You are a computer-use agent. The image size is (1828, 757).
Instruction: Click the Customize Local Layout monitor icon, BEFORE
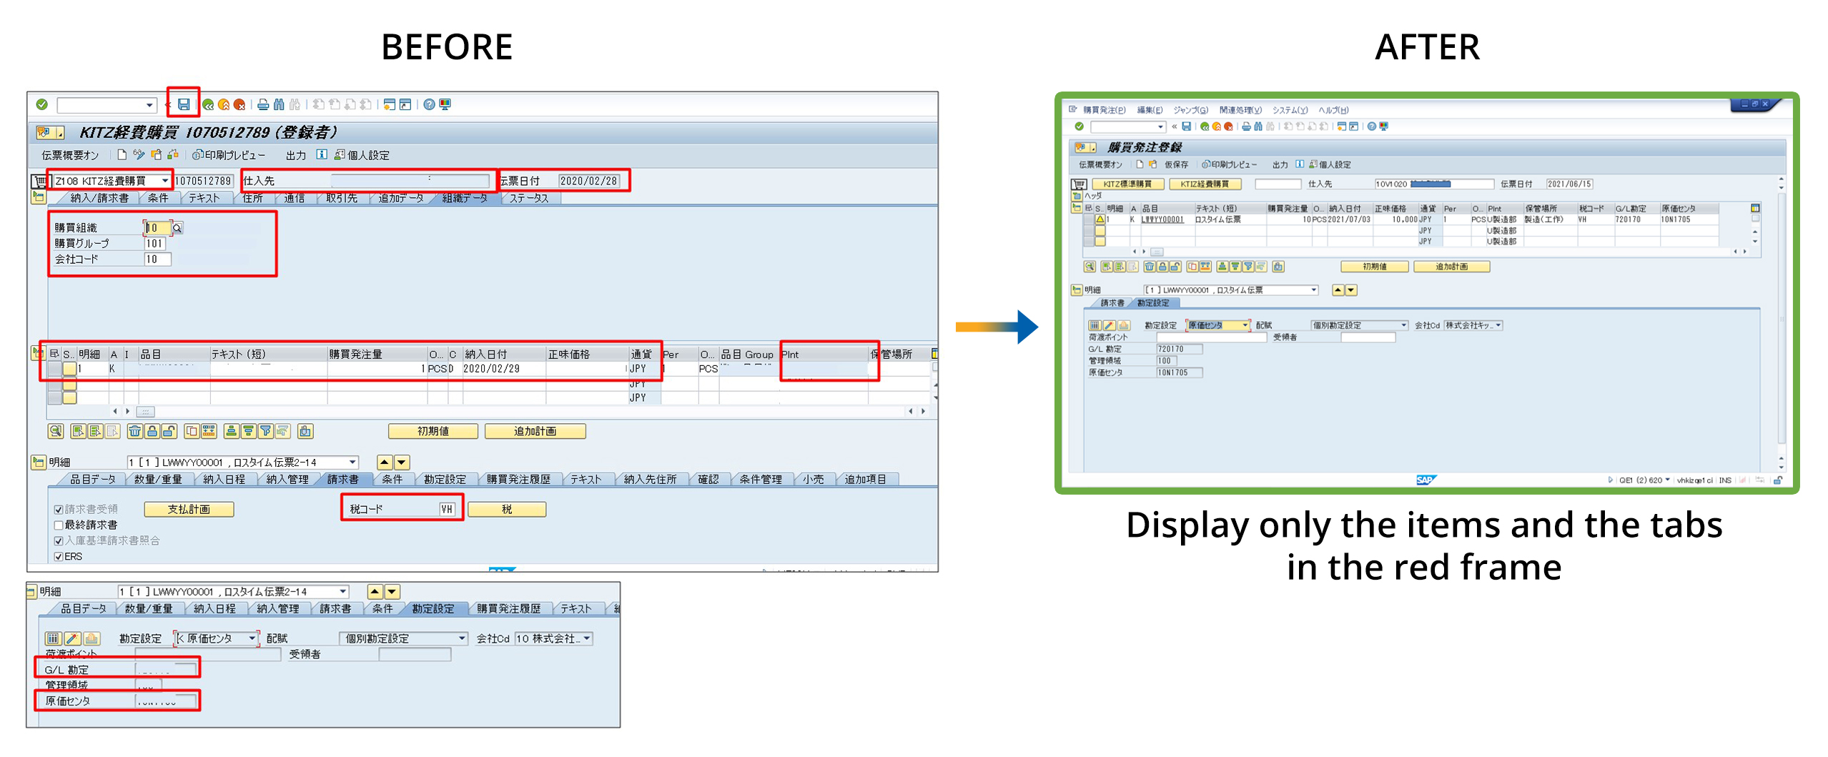click(445, 105)
